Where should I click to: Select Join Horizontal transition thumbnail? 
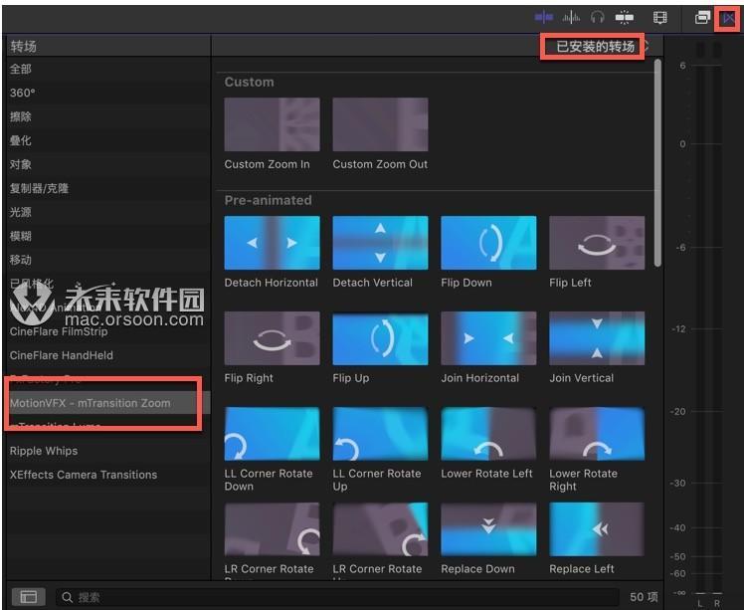pos(488,338)
